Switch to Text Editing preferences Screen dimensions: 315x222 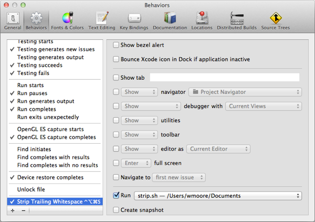pyautogui.click(x=101, y=20)
